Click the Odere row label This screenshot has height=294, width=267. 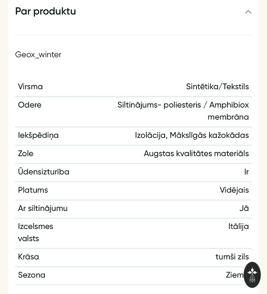click(x=29, y=105)
